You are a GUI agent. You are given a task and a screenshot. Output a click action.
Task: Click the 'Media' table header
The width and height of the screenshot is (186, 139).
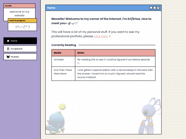click(x=63, y=53)
